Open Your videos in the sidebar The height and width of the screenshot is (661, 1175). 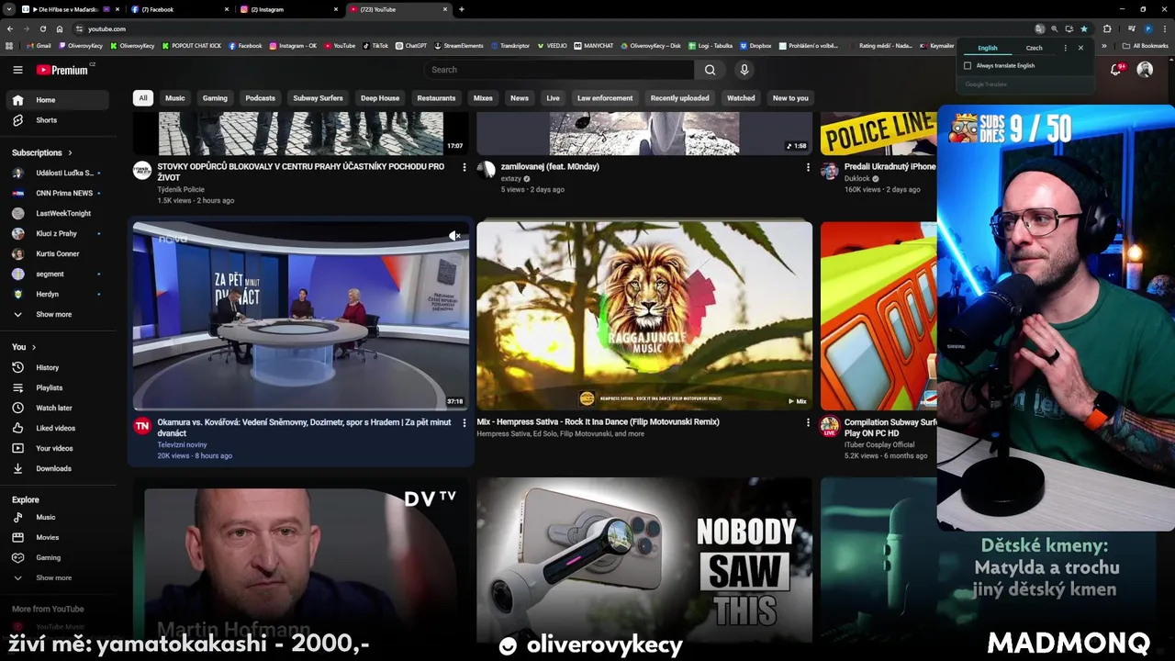point(60,448)
